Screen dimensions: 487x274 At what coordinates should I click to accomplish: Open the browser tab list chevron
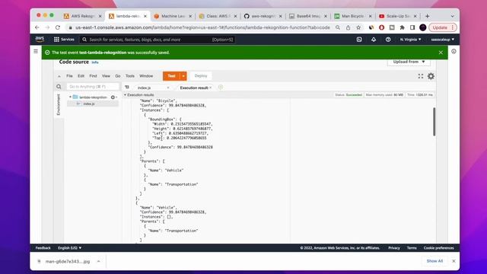pos(452,16)
